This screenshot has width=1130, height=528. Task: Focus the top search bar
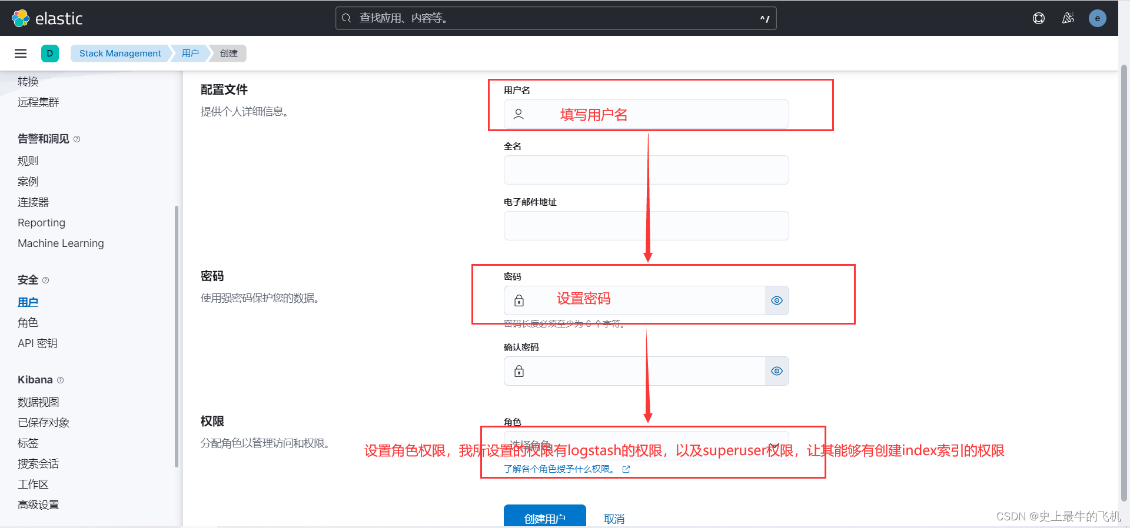(556, 18)
